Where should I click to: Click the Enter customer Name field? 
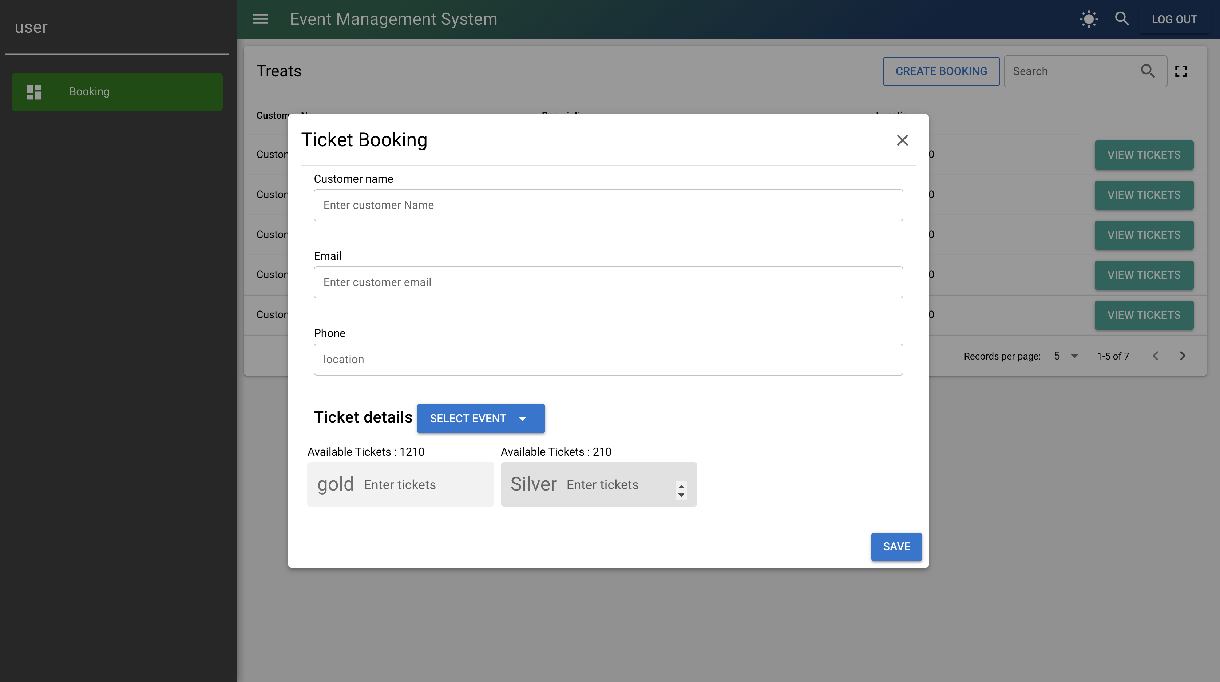click(608, 205)
